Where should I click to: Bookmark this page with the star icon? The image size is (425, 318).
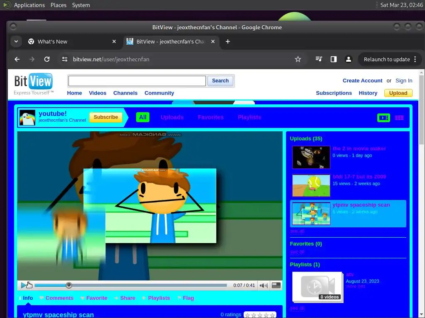coord(298,59)
